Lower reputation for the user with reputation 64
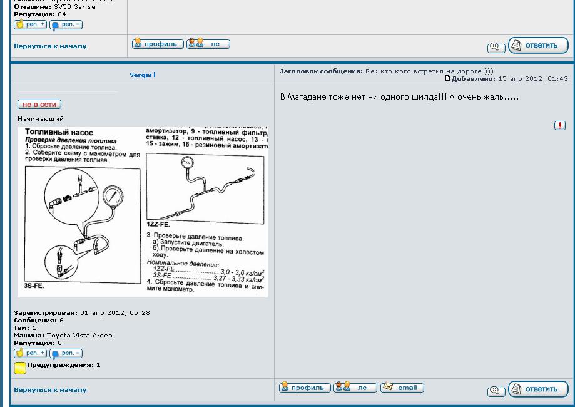Screen dimensions: 575x407 click(x=66, y=24)
